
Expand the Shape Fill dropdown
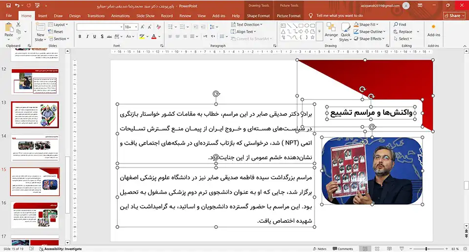[366, 24]
